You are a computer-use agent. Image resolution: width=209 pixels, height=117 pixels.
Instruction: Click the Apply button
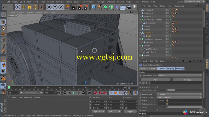point(130,112)
